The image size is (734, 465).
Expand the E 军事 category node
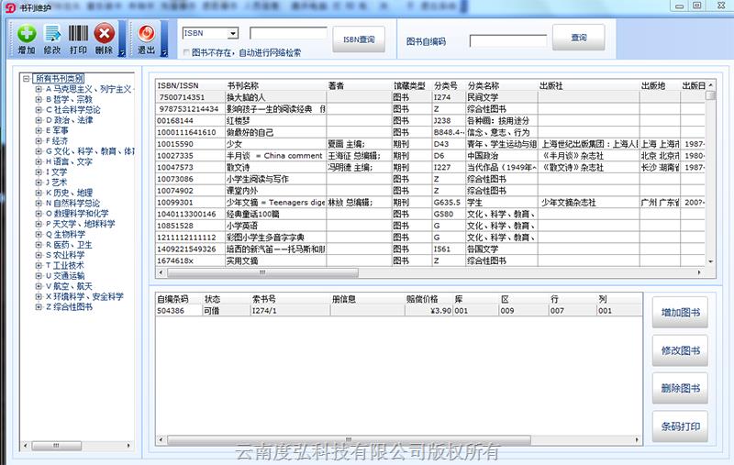coord(39,130)
